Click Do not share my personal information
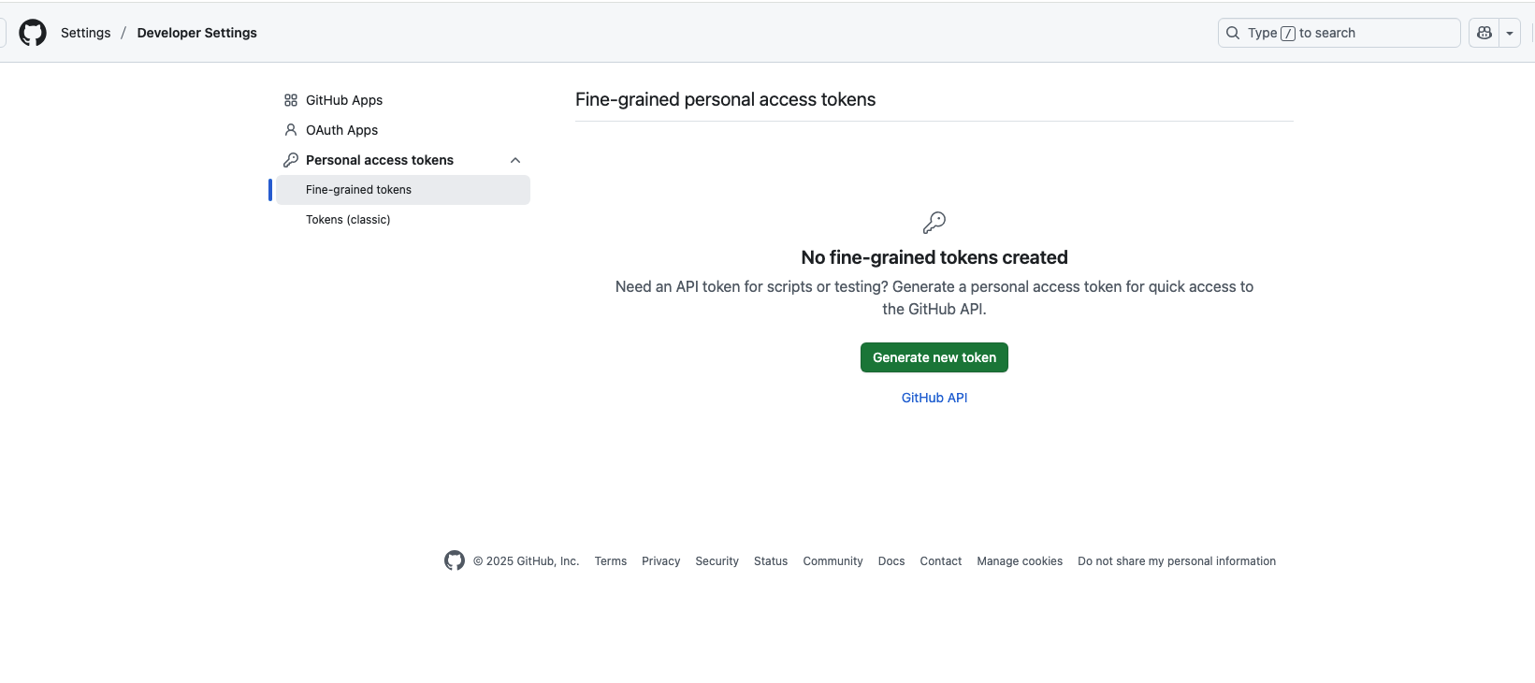The width and height of the screenshot is (1535, 683). coord(1177,561)
